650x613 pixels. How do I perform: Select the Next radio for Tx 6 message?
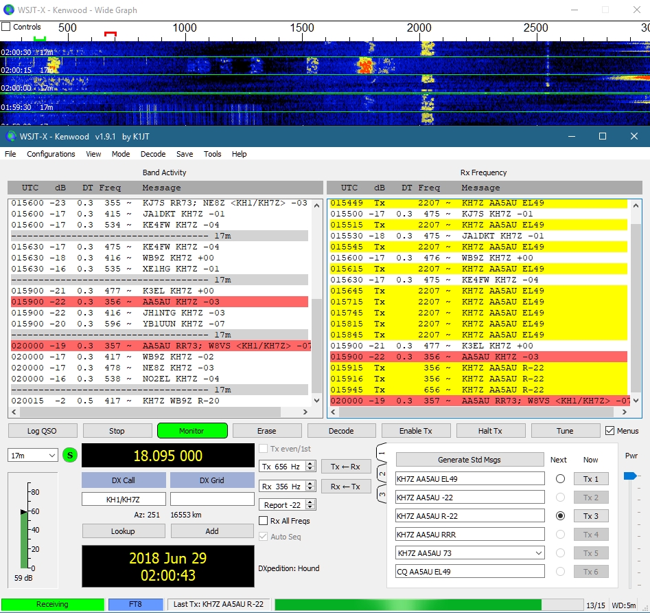(x=561, y=572)
